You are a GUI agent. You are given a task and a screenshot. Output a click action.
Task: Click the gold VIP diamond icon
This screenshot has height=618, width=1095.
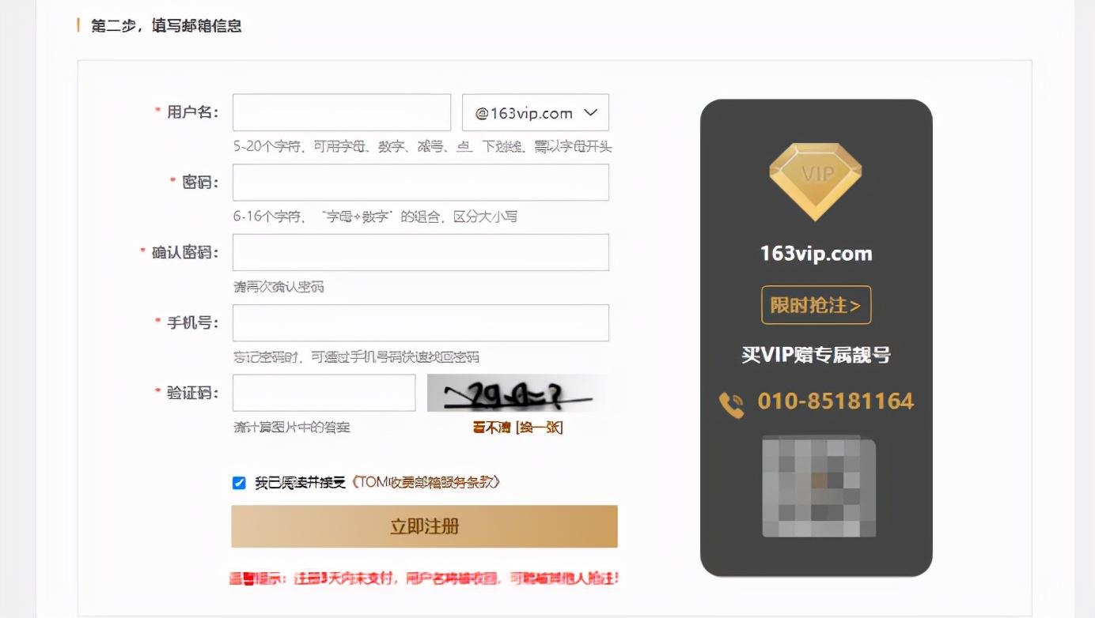point(816,182)
